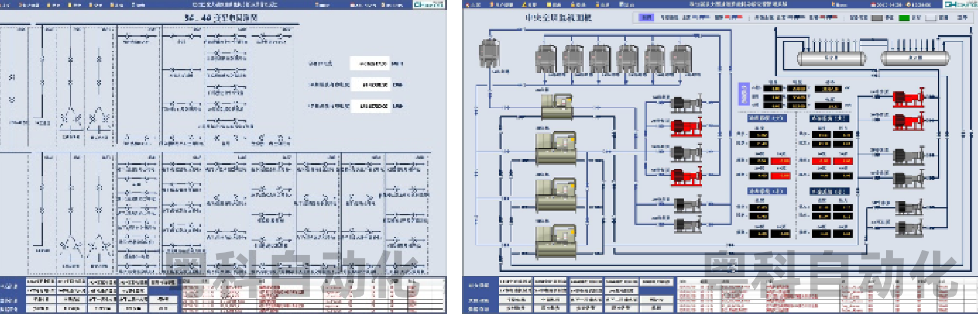
Task: Select the first cooling tower in the six-tower row
Action: 545,58
